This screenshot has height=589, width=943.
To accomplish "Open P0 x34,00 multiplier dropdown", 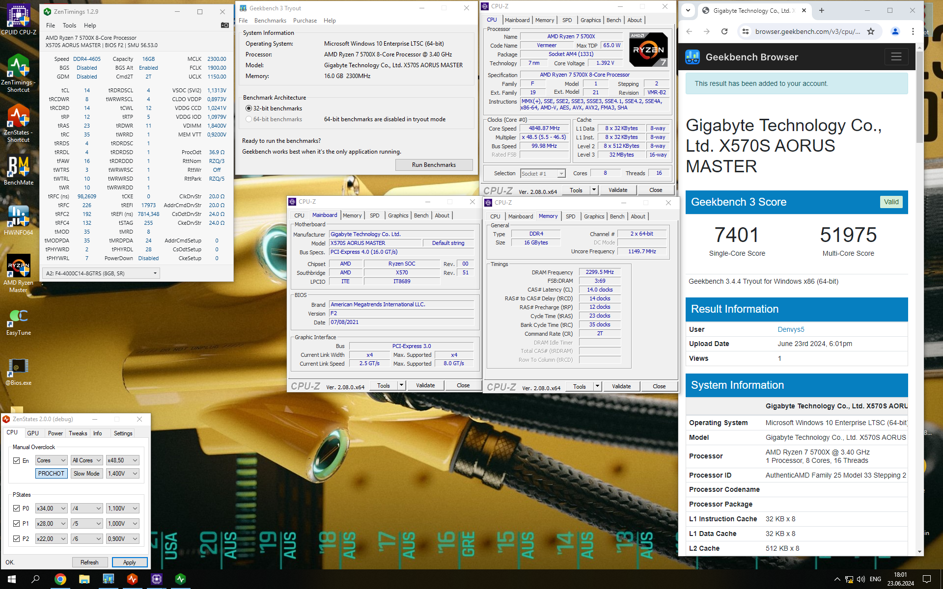I will pos(51,509).
